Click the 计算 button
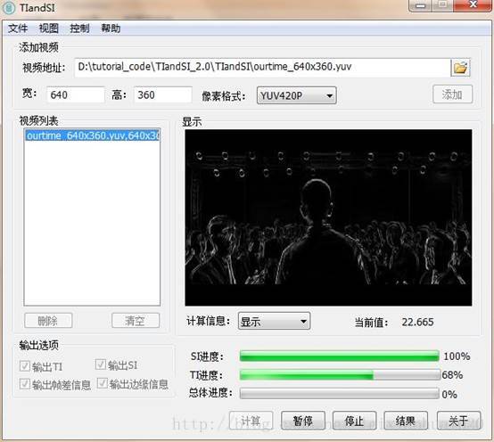 pos(251,421)
